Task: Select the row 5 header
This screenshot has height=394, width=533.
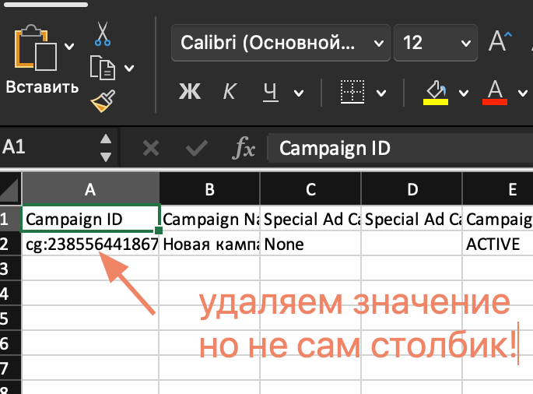Action: [x=10, y=318]
